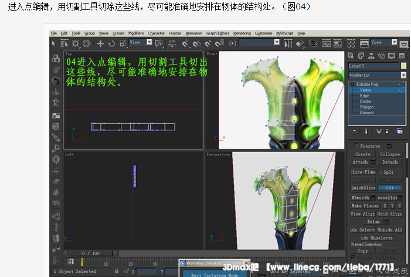The image size is (411, 277).
Task: Toggle the Split checkbox
Action: [x=380, y=172]
